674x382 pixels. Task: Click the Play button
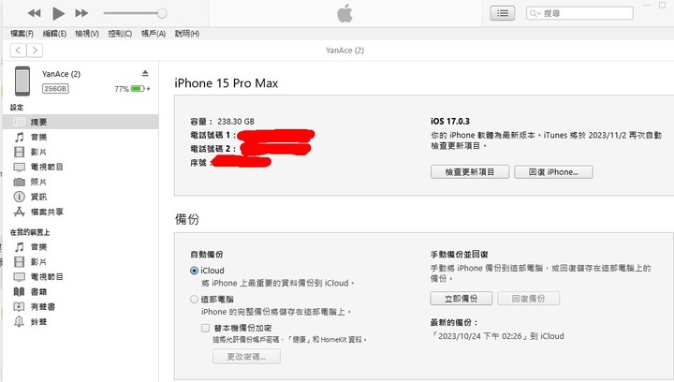58,13
